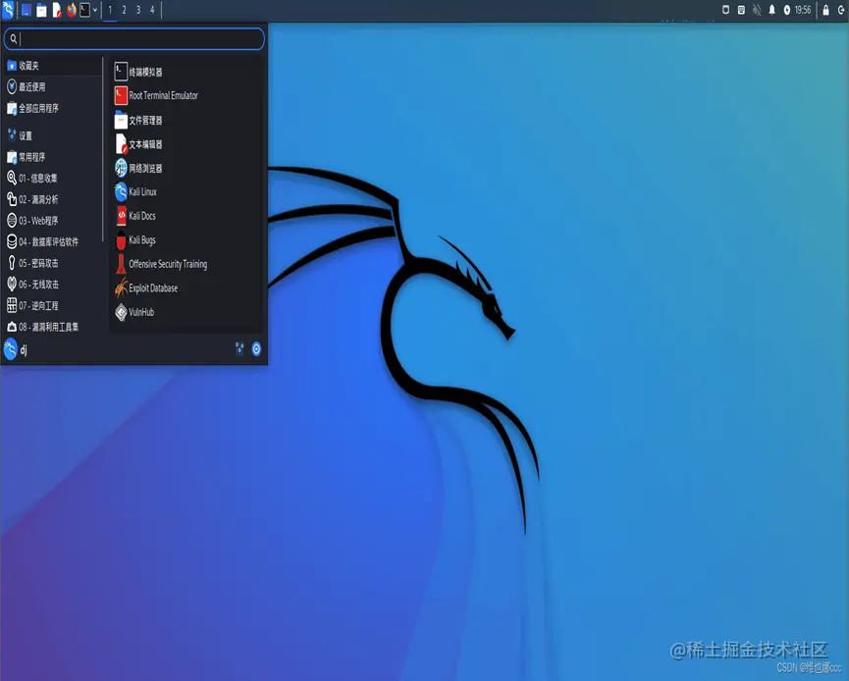Open the 08 - 漏洞利用工具集 category

53,327
